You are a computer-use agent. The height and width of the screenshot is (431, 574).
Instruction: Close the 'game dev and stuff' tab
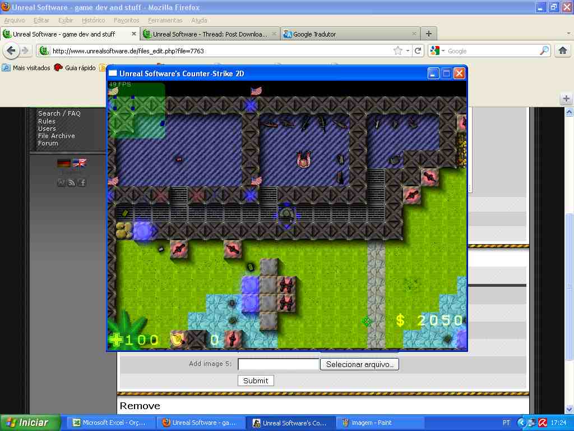pyautogui.click(x=133, y=34)
